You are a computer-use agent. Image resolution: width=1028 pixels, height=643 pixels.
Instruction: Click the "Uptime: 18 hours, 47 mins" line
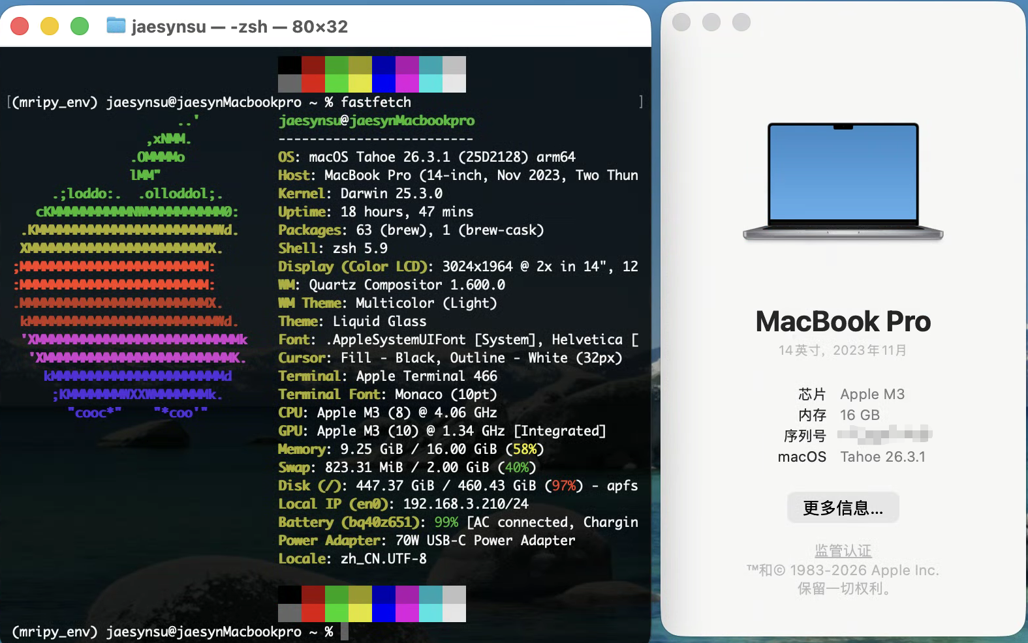click(x=376, y=212)
